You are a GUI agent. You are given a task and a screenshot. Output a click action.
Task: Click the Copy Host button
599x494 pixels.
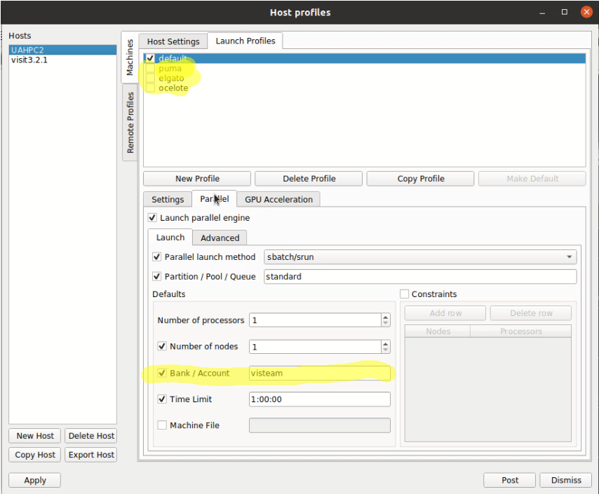pyautogui.click(x=35, y=455)
